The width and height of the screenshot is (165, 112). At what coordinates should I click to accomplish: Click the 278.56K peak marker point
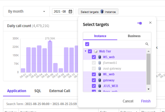[x=50, y=41]
